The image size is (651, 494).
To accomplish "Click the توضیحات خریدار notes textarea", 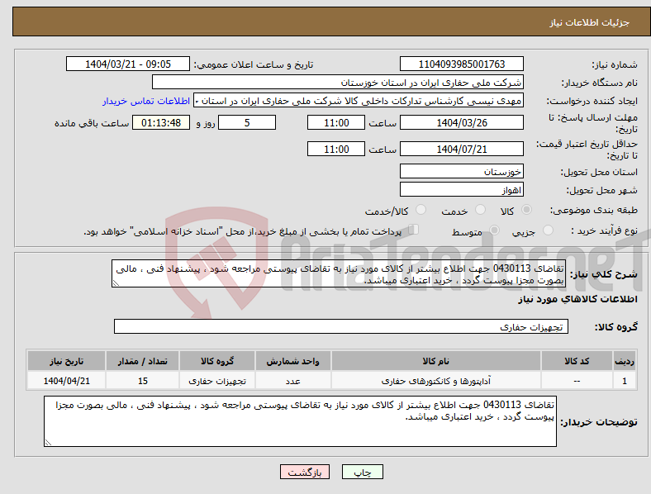I will (300, 421).
